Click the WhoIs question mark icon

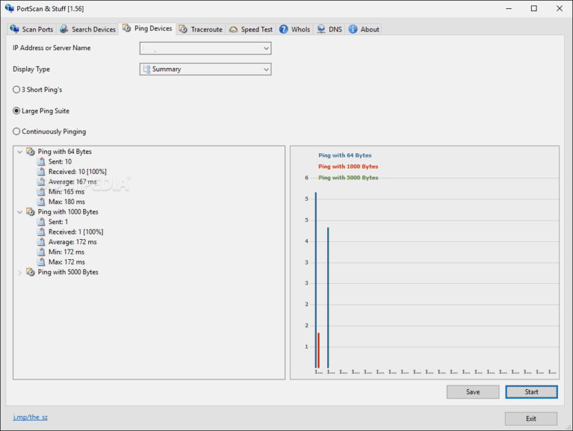[284, 29]
